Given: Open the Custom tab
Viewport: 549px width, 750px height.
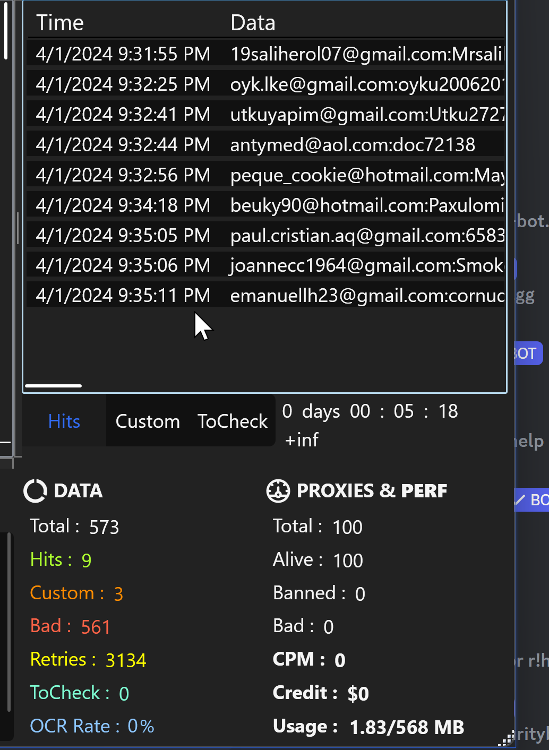Looking at the screenshot, I should click(148, 421).
